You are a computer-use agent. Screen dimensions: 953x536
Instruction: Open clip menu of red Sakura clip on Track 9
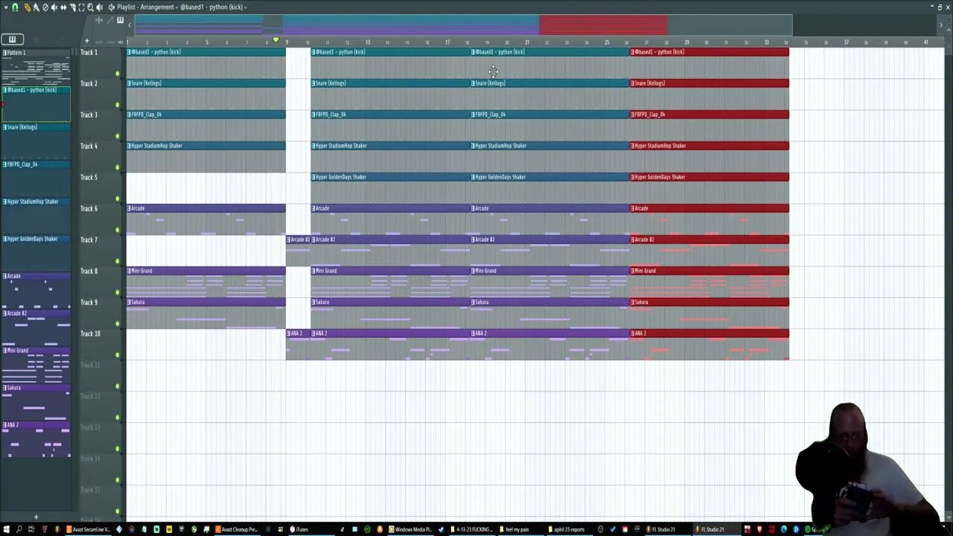tap(632, 302)
